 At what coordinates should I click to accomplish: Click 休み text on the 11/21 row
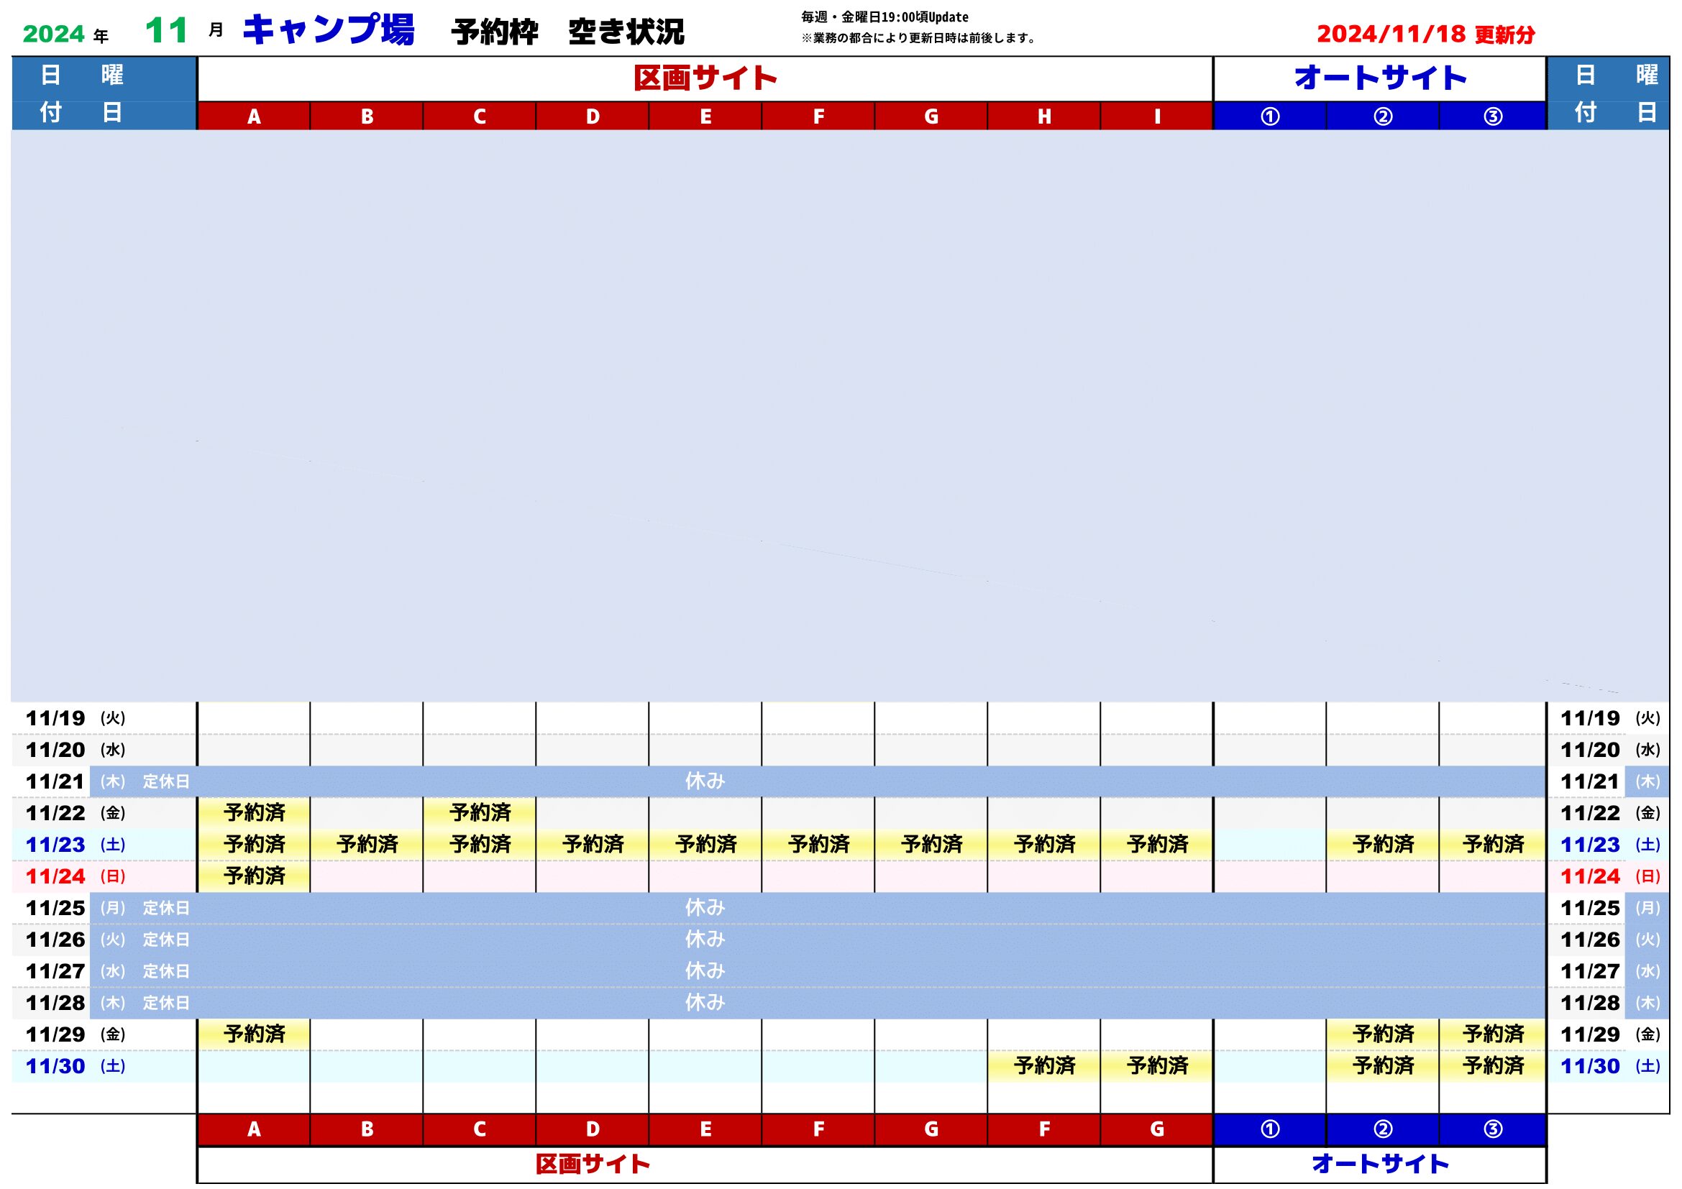[x=705, y=781]
